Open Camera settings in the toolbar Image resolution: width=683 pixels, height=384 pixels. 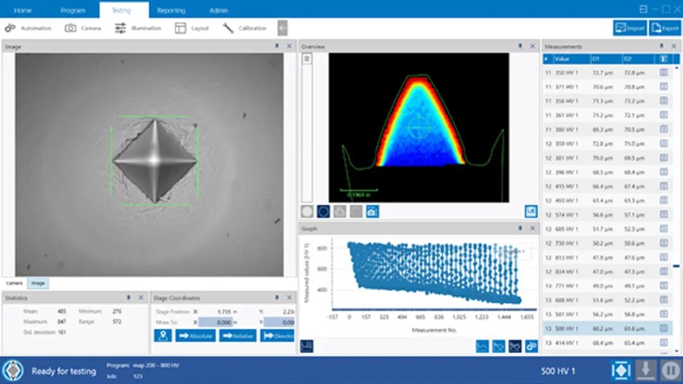point(83,28)
